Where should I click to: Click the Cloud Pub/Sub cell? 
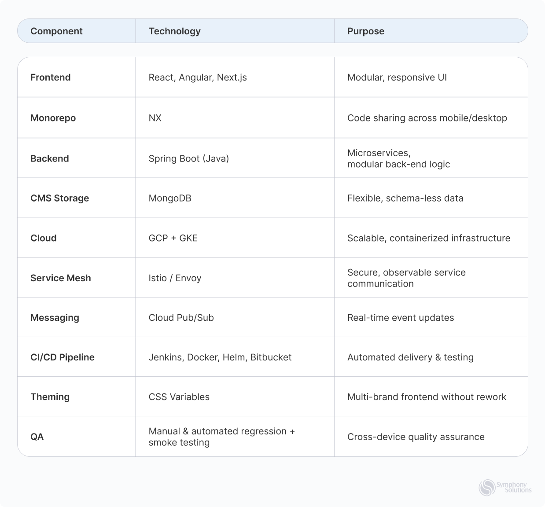(x=181, y=318)
